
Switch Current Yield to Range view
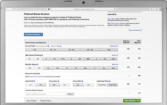pyautogui.click(x=60, y=46)
